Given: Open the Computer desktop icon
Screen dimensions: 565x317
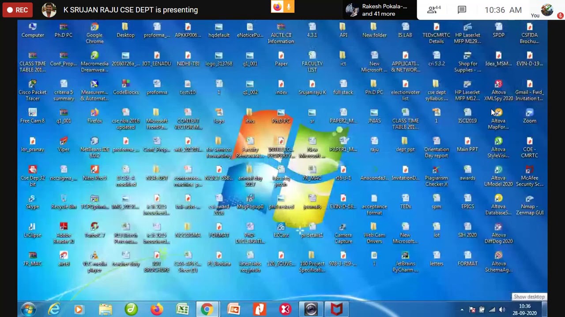Looking at the screenshot, I should click(x=32, y=30).
